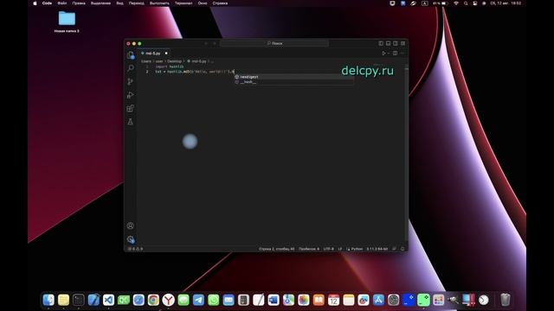Open the Правка menu

[x=79, y=3]
